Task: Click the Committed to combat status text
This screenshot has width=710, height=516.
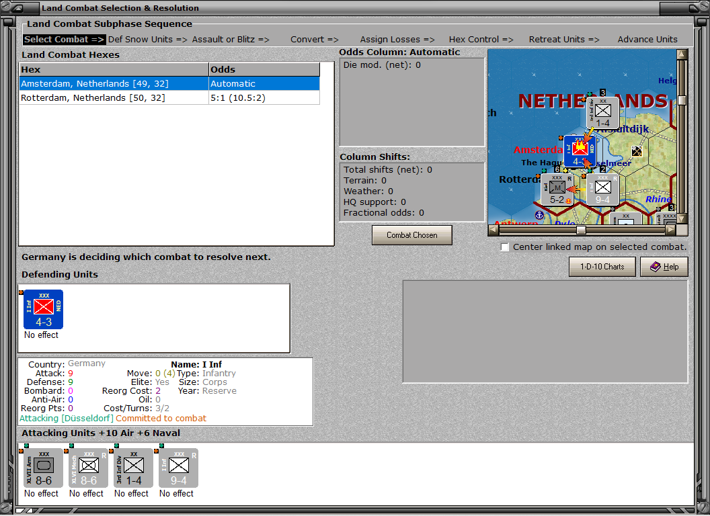Action: pyautogui.click(x=161, y=418)
